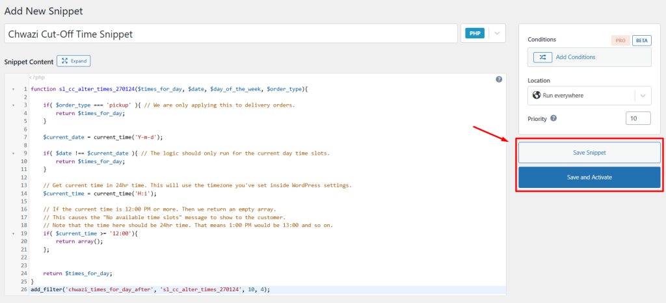Click the closing brace on line 25
Screen dimensions: 666x303
coord(33,282)
